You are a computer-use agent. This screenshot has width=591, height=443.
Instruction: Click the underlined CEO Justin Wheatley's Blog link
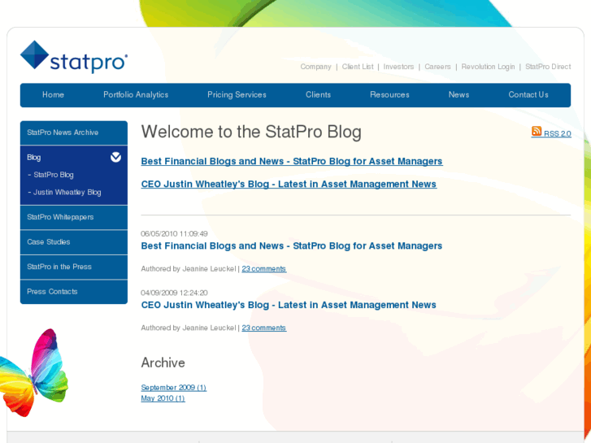[x=289, y=184]
